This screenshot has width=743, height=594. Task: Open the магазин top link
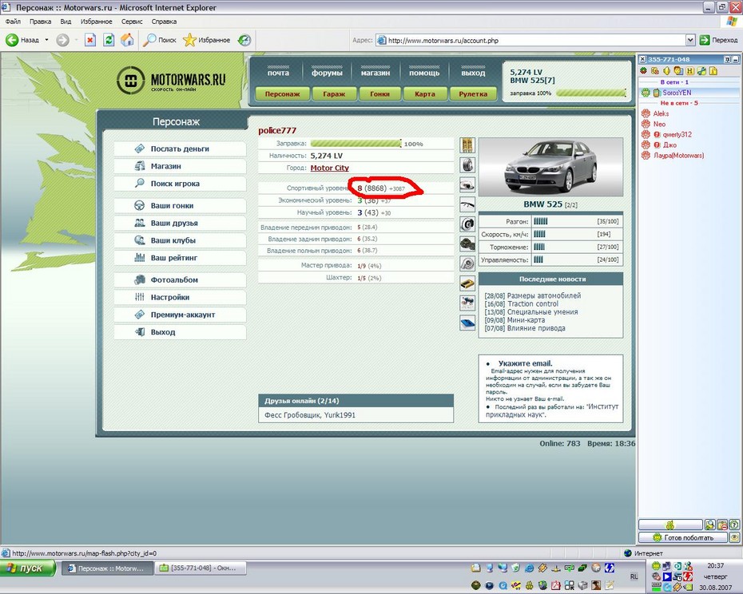pos(375,73)
